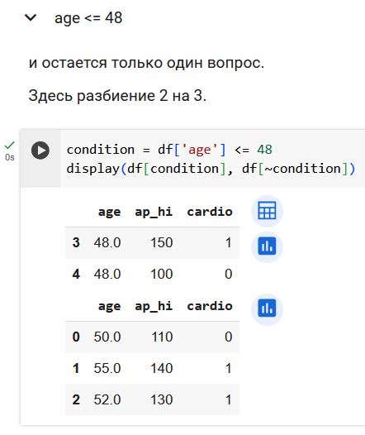Click chart suggestion icon for second dataframe
Screen dimensions: 365x435
[x=267, y=308]
